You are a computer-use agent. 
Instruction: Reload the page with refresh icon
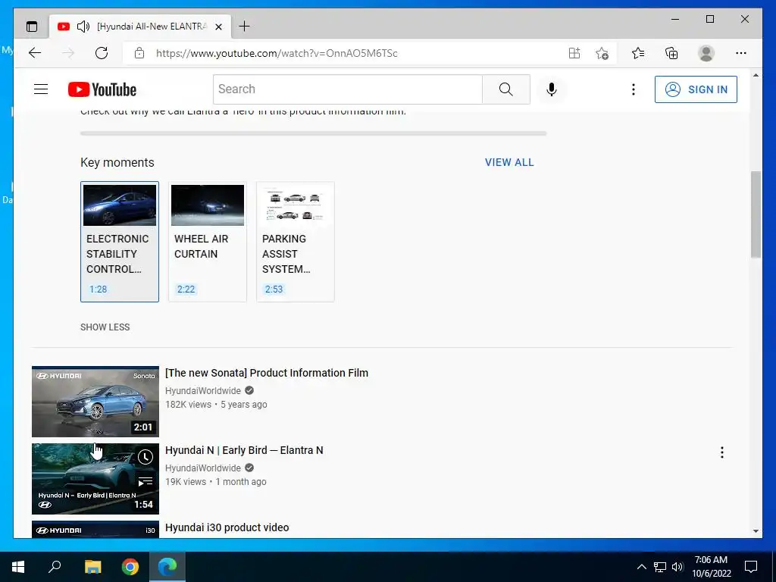click(x=102, y=53)
